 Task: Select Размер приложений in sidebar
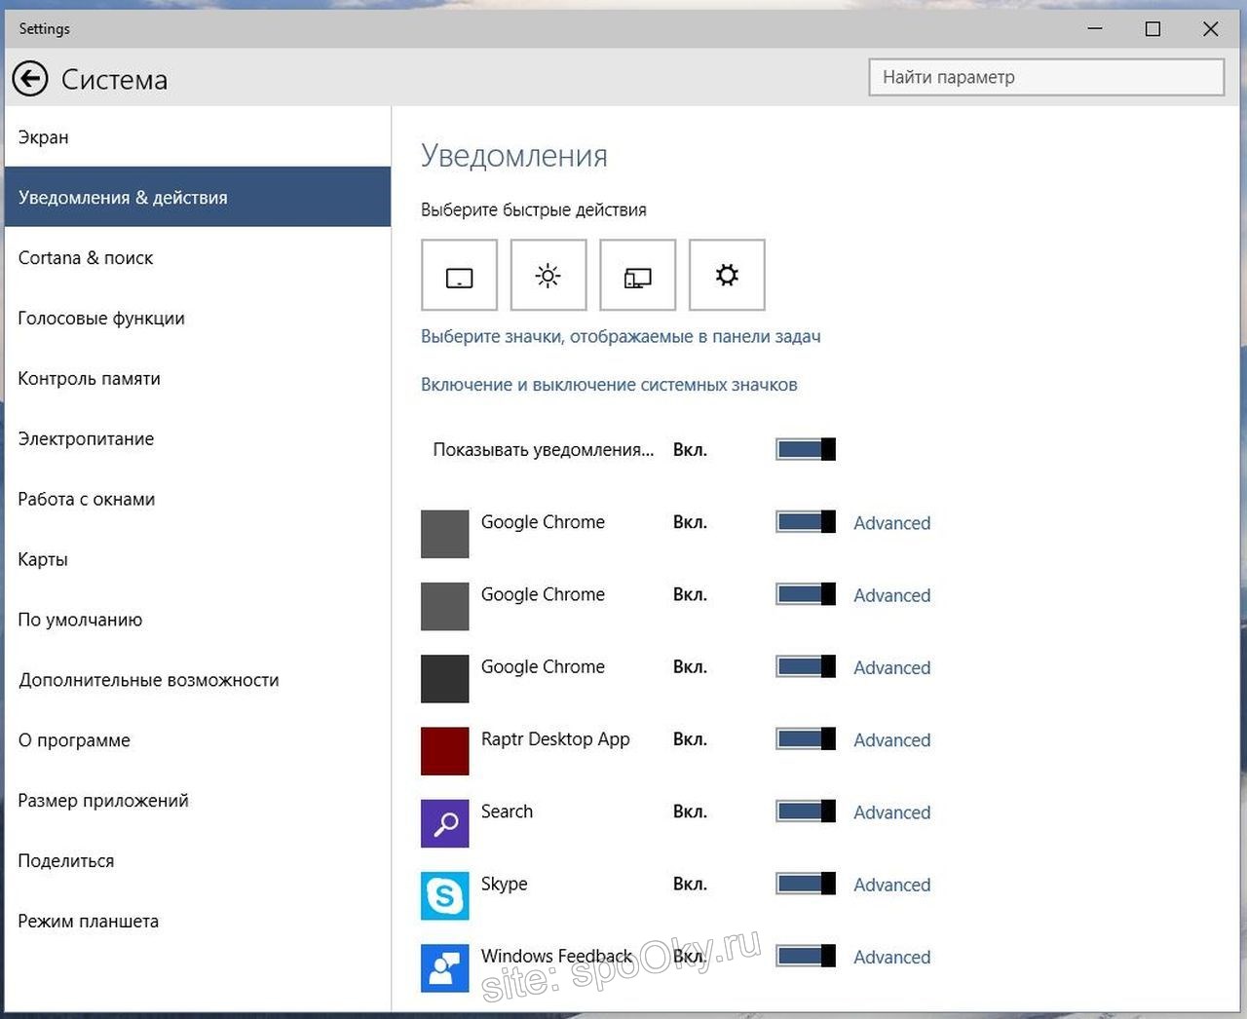198,801
